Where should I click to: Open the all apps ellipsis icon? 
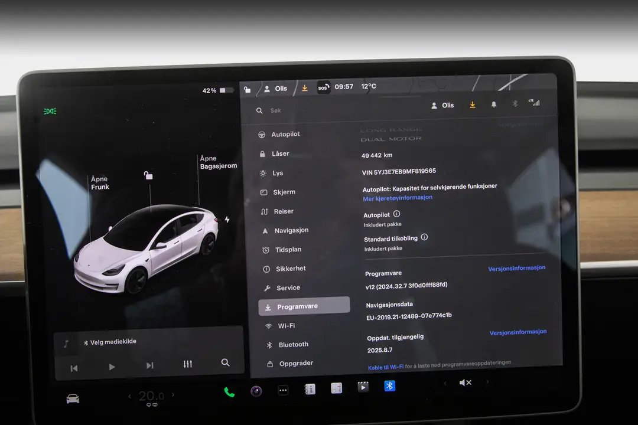coord(283,390)
